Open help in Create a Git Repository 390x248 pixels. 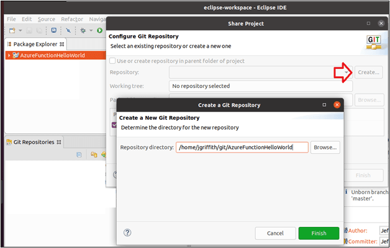[x=127, y=232]
